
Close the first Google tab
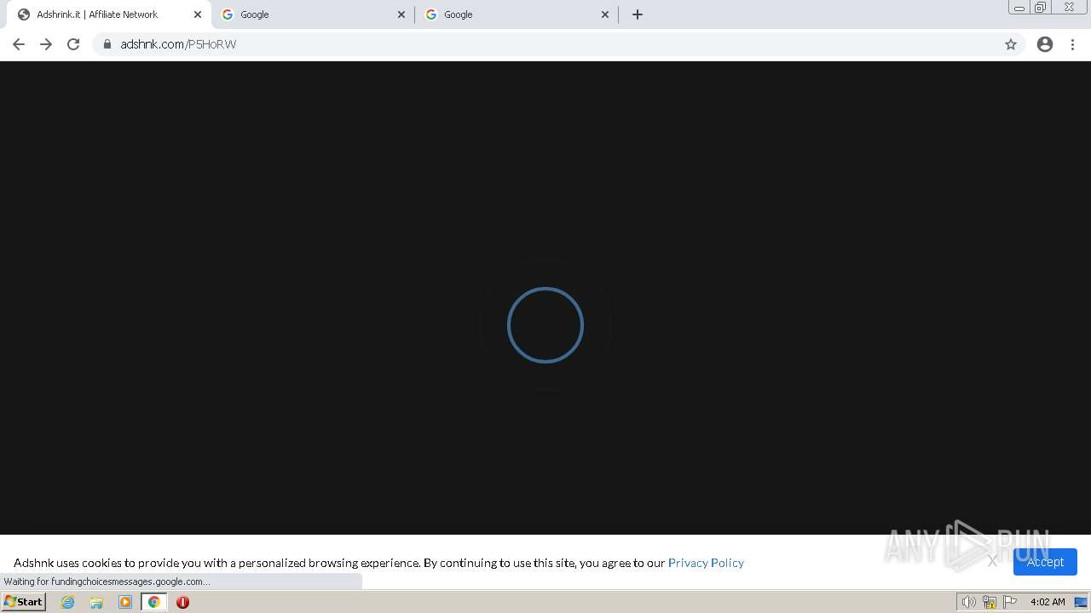coord(401,14)
